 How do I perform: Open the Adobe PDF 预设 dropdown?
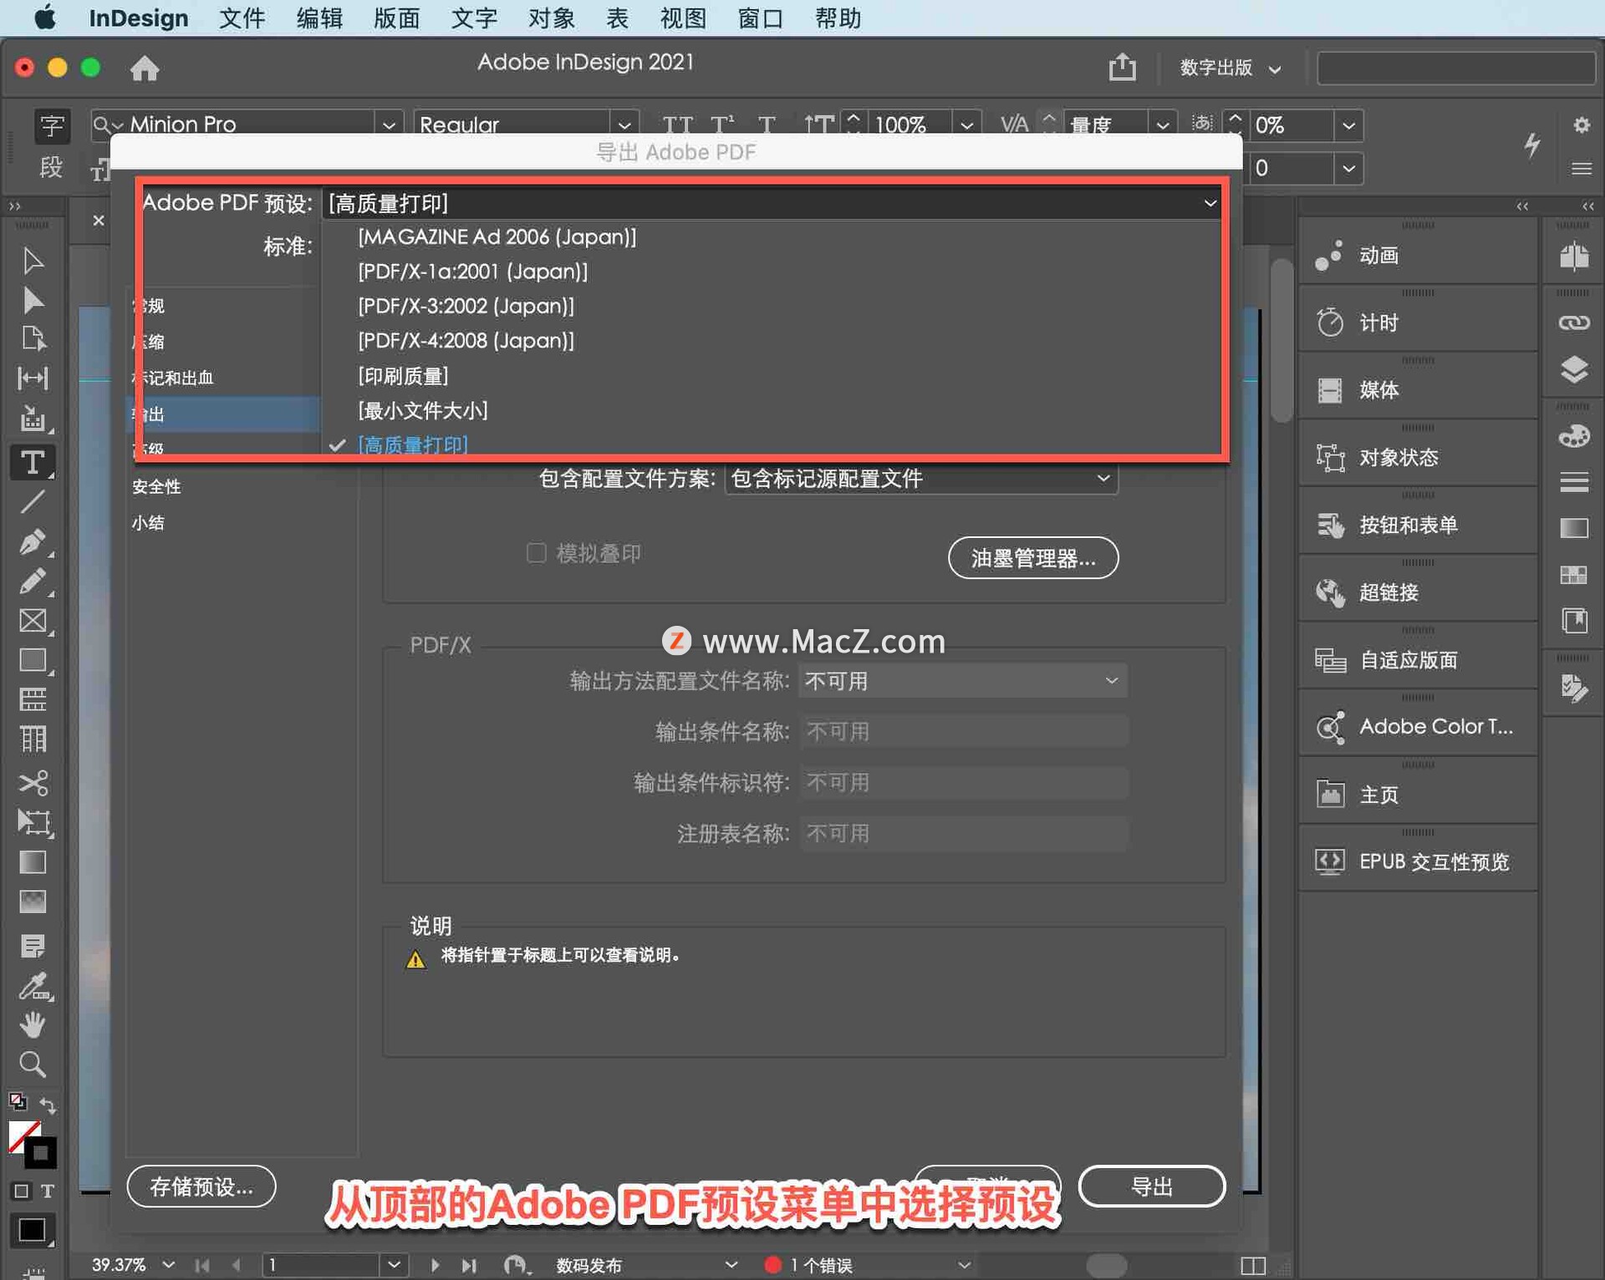772,203
